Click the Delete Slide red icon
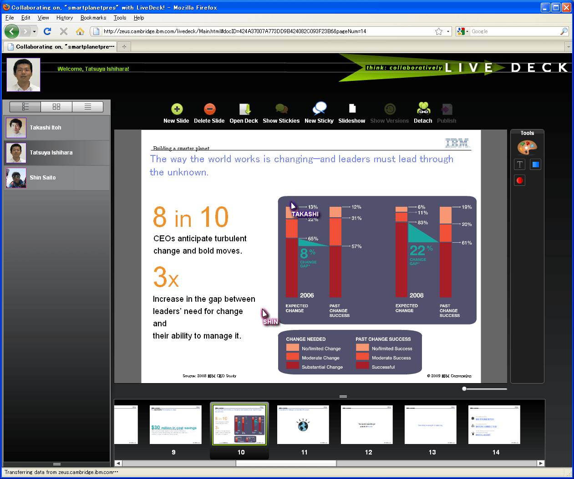Viewport: 574px width, 479px height. click(x=209, y=109)
